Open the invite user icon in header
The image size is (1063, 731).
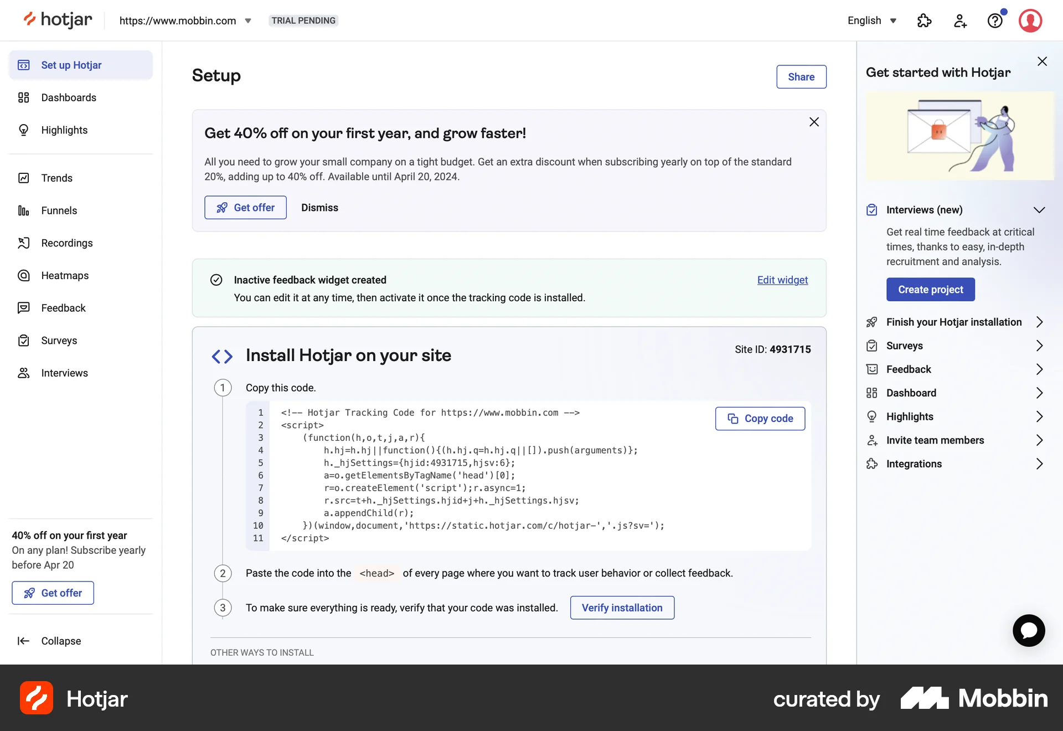[959, 20]
